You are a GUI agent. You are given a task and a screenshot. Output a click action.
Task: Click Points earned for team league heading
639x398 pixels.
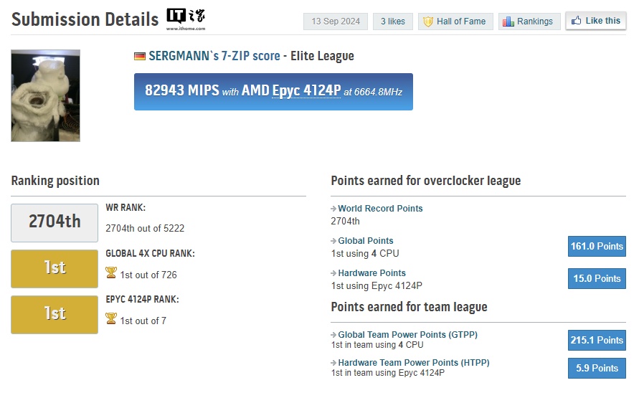[410, 307]
